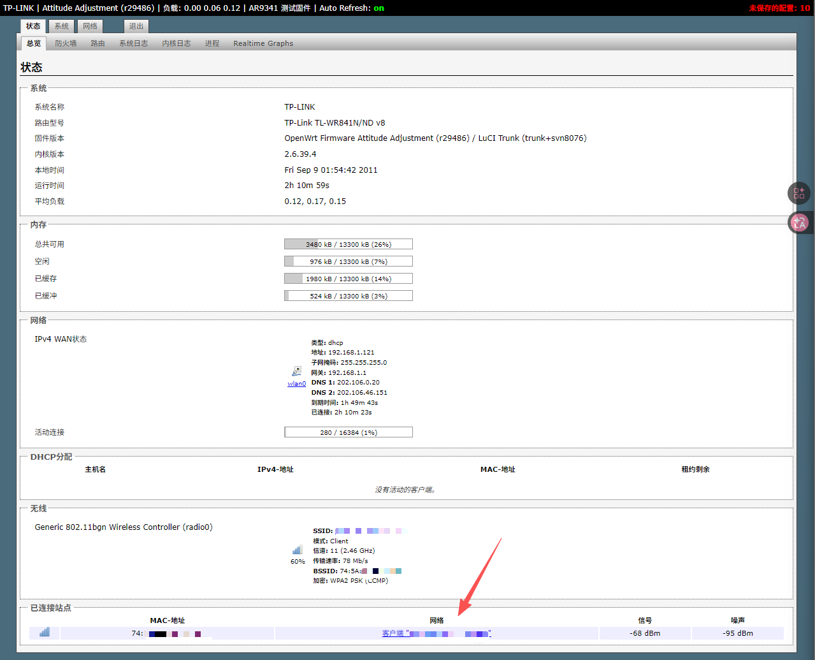Open the 内核日志 sub-tab
This screenshot has width=815, height=660.
tap(177, 43)
